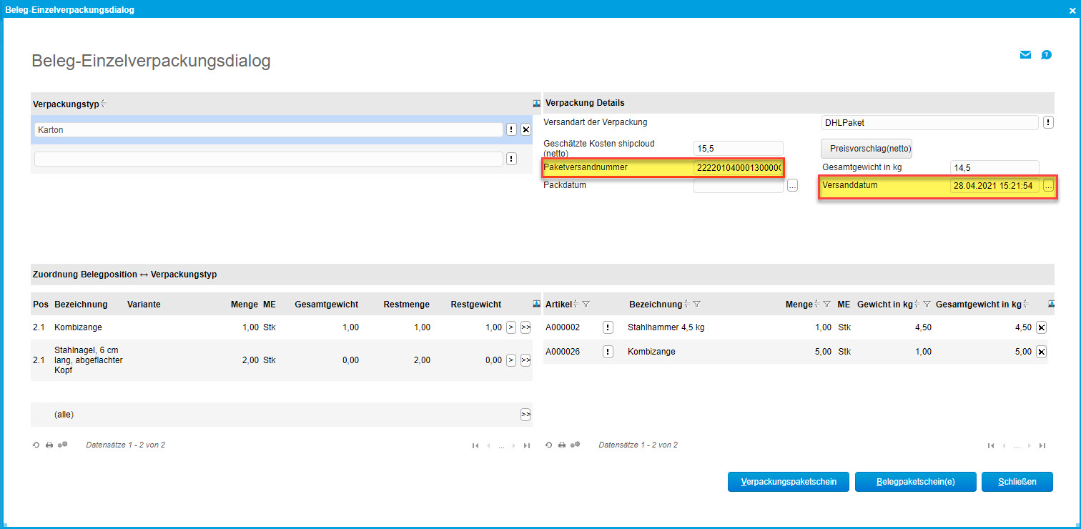Open the mail envelope icon at top right

1025,55
